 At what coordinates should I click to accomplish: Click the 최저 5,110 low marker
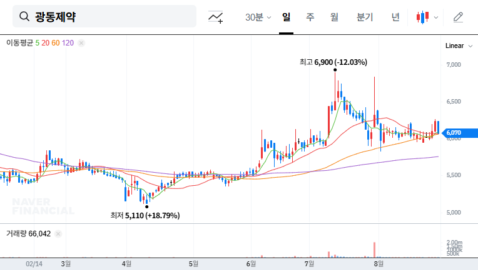[145, 216]
